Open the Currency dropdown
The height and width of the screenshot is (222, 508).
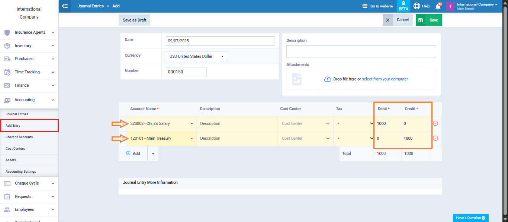196,56
